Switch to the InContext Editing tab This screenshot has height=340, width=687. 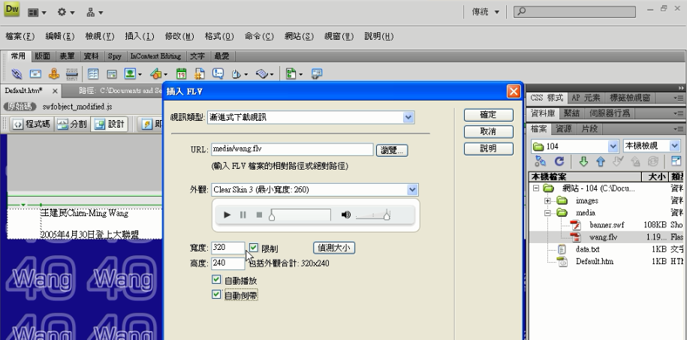(x=155, y=56)
